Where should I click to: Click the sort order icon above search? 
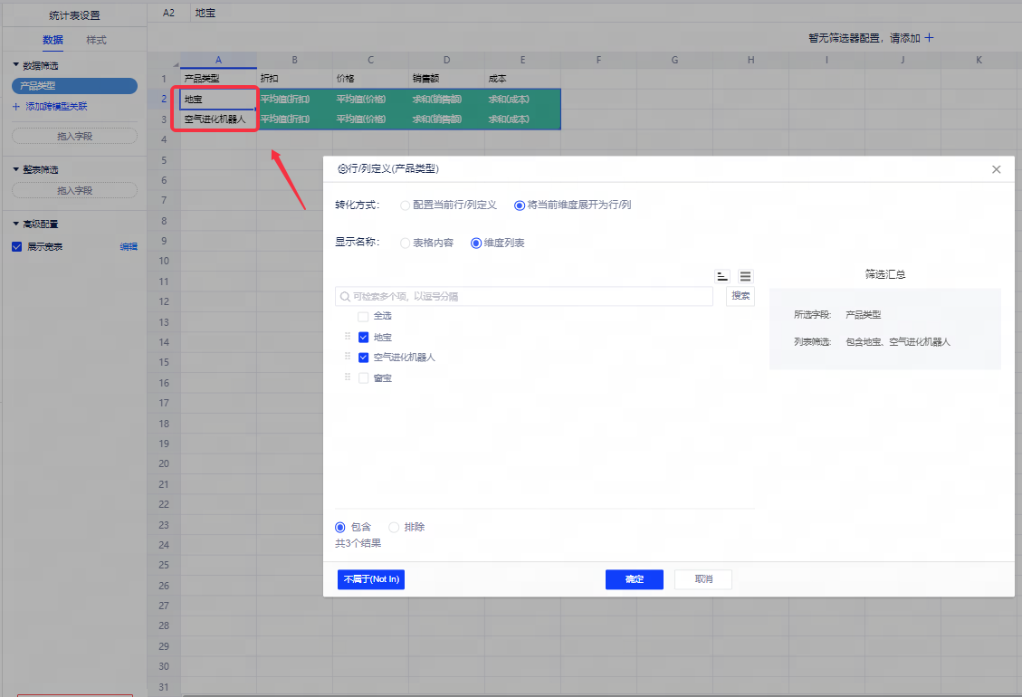click(x=722, y=276)
